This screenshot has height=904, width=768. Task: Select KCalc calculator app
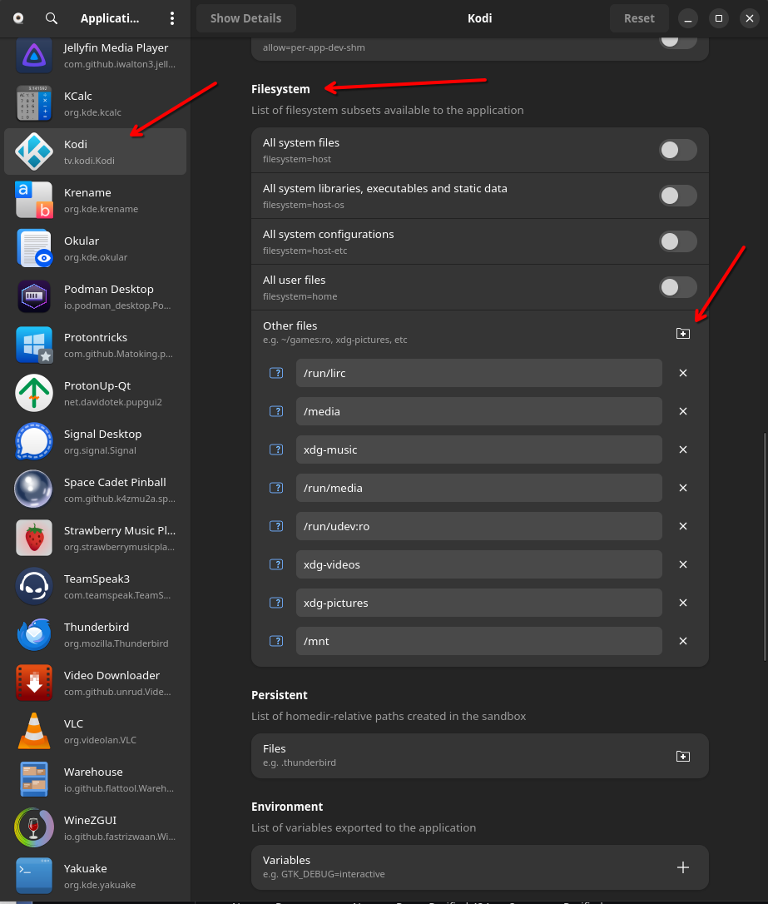[x=95, y=104]
